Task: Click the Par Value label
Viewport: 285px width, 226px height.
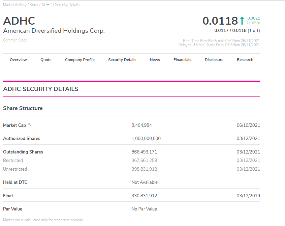Action: tap(12, 209)
